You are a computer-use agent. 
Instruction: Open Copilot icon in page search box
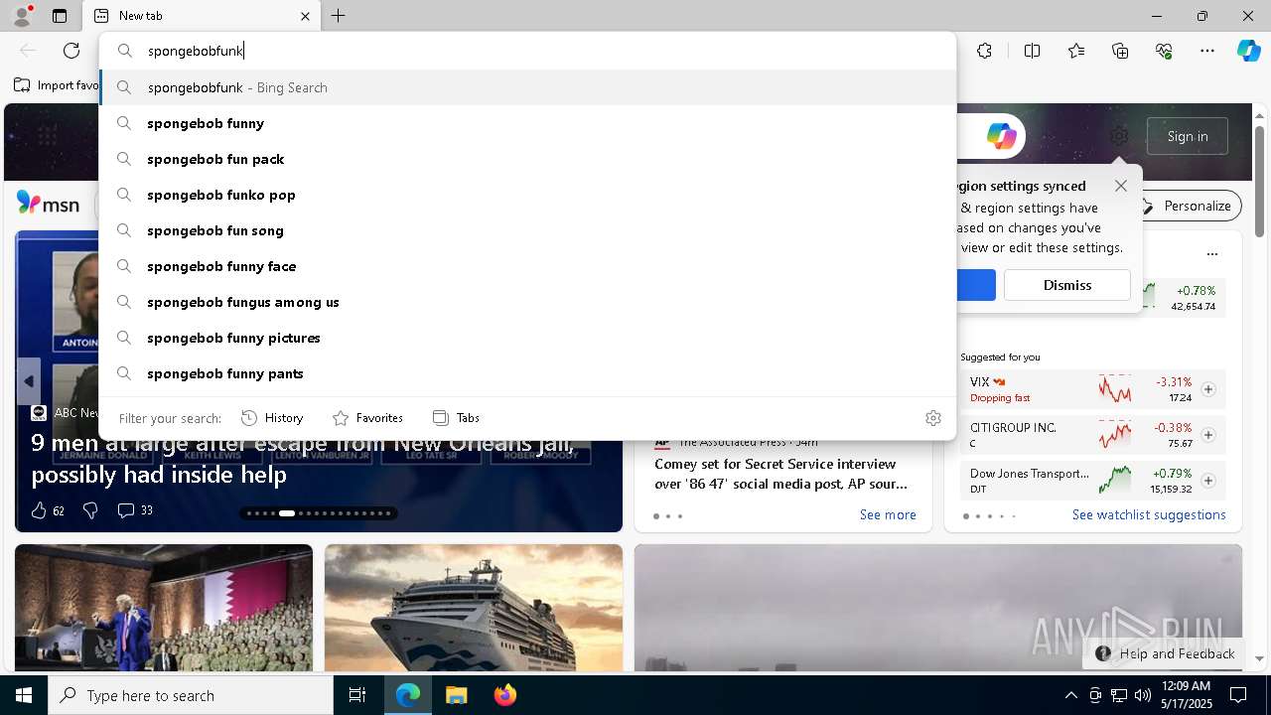click(1002, 136)
